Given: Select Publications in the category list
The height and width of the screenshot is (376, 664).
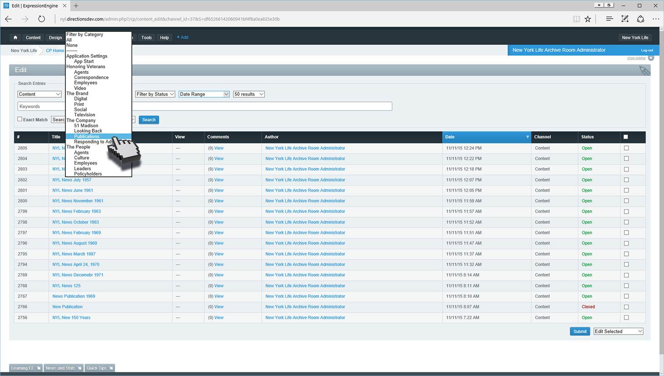Looking at the screenshot, I should (86, 136).
